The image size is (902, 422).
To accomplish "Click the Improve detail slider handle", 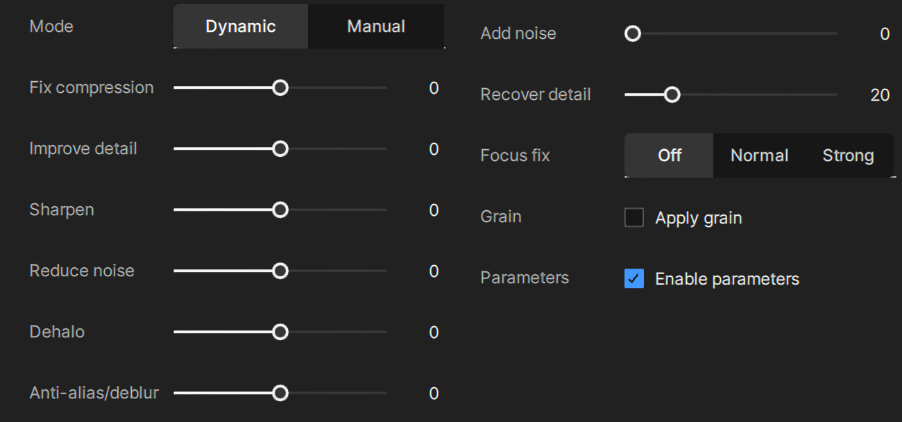I will [280, 149].
